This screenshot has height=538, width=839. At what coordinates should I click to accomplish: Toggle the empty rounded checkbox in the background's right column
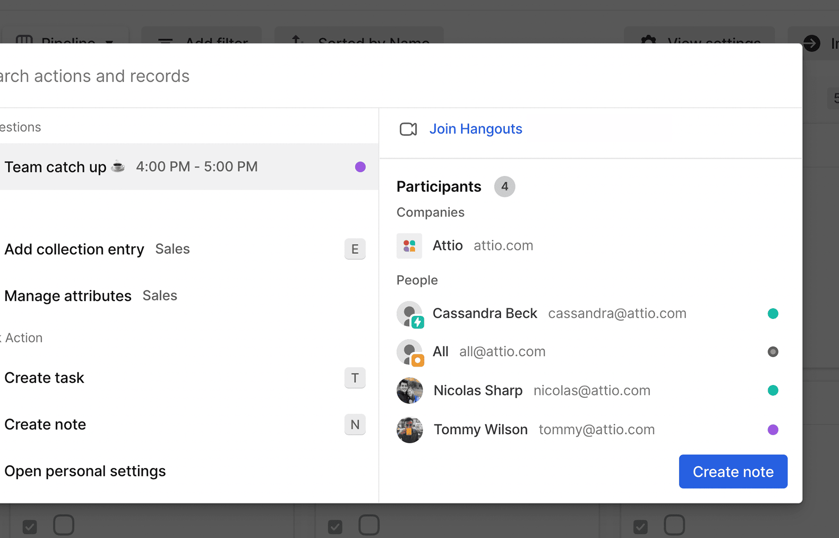tap(674, 525)
